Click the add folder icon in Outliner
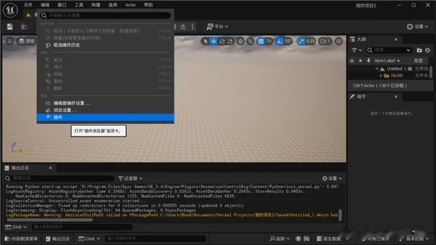 [420, 50]
